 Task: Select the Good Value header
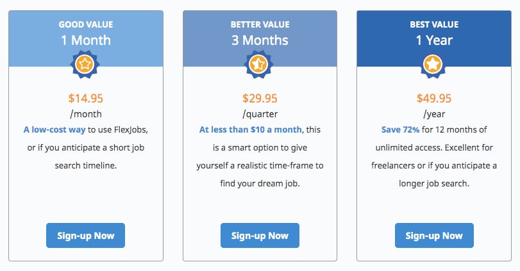(x=86, y=24)
